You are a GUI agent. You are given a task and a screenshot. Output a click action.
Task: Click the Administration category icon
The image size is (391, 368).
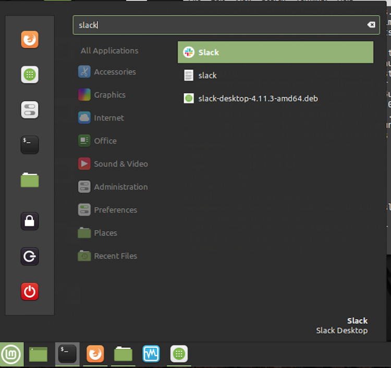84,187
